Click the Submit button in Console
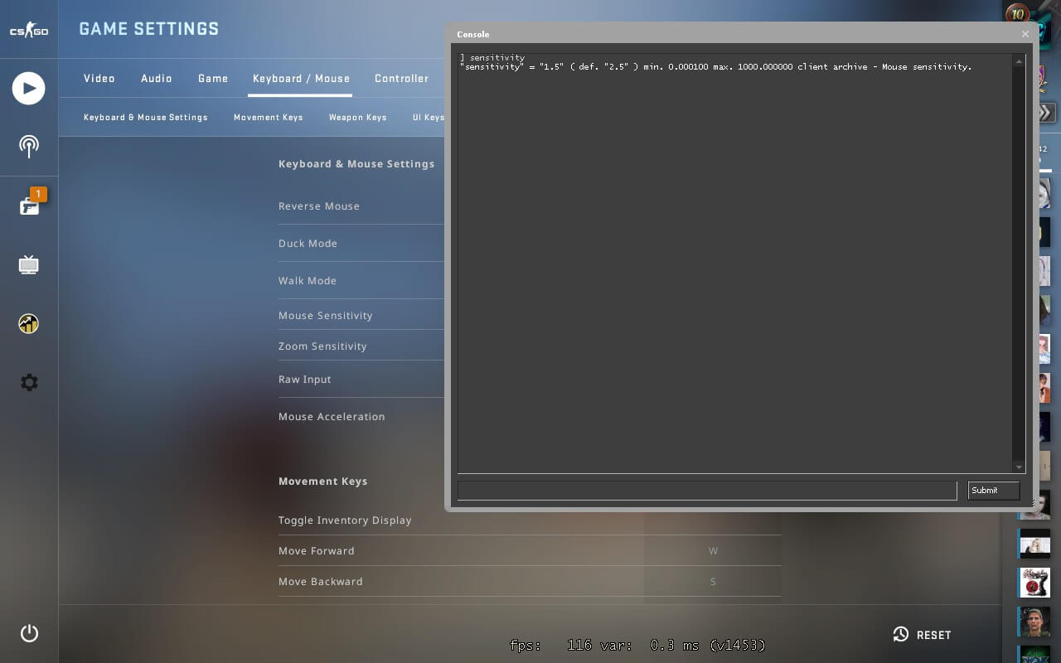The height and width of the screenshot is (663, 1061). pos(993,491)
